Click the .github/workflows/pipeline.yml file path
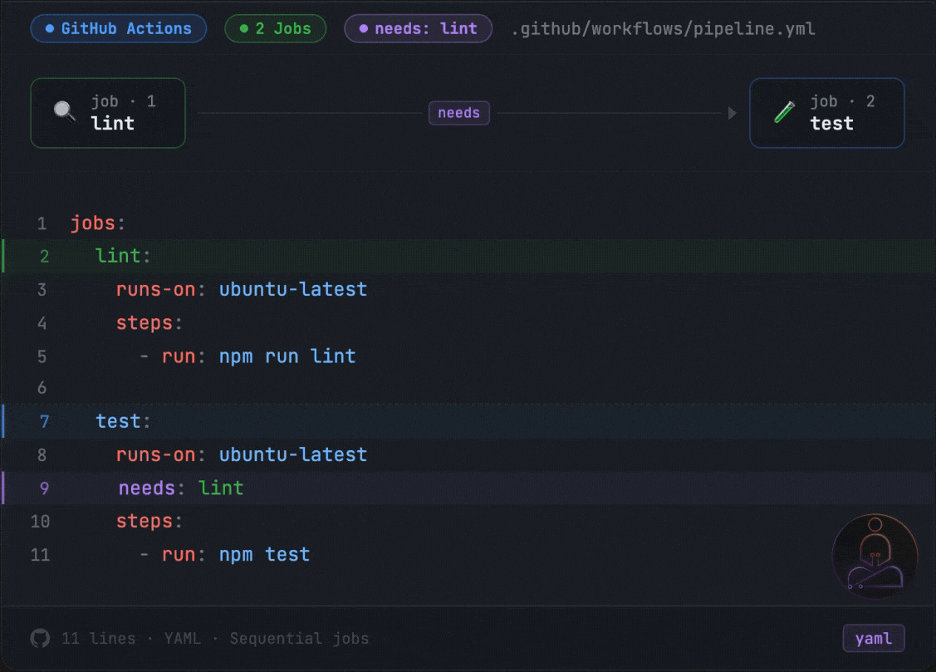 (663, 28)
